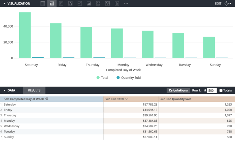
Task: Click the Completed Day of Week axis title
Action: click(x=123, y=70)
